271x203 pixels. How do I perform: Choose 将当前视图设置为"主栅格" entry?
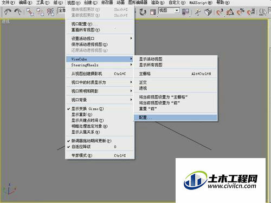click(176, 97)
